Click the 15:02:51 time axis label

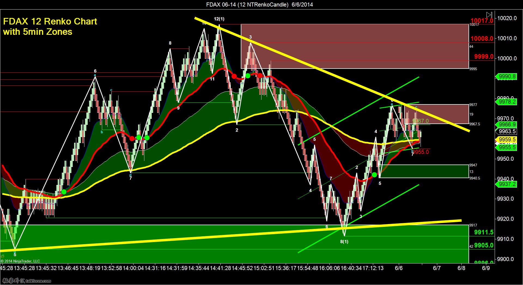(x=264, y=268)
